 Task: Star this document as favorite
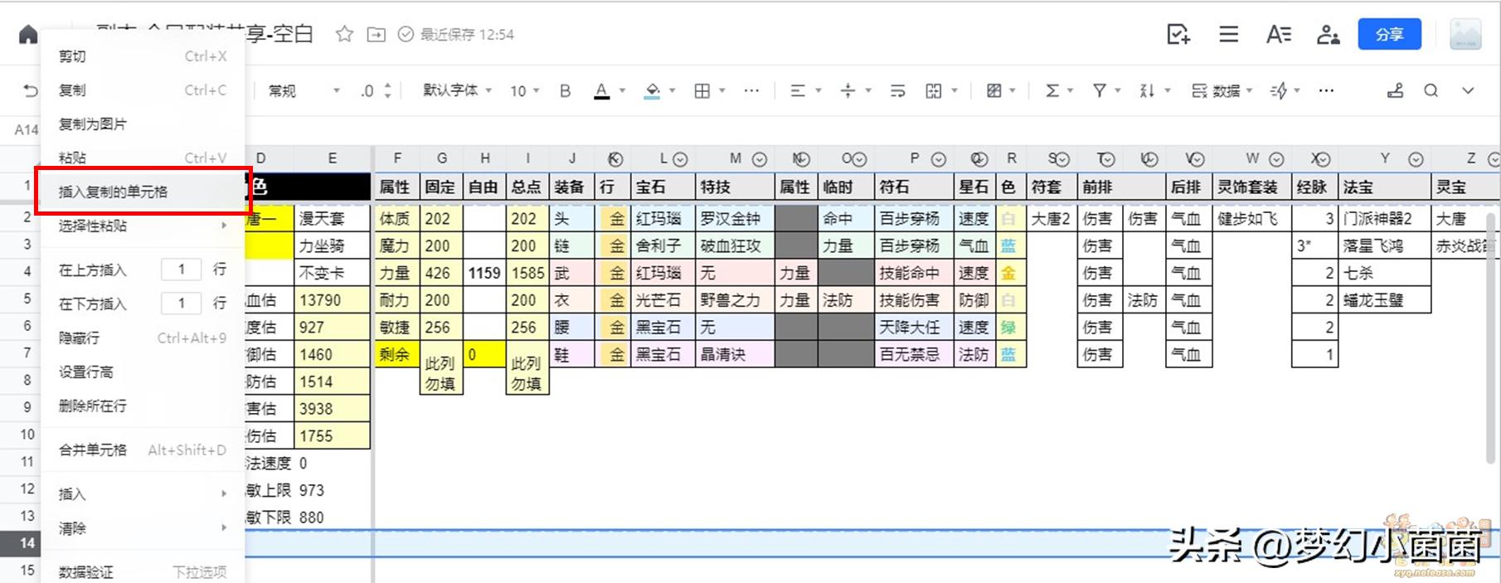[344, 34]
